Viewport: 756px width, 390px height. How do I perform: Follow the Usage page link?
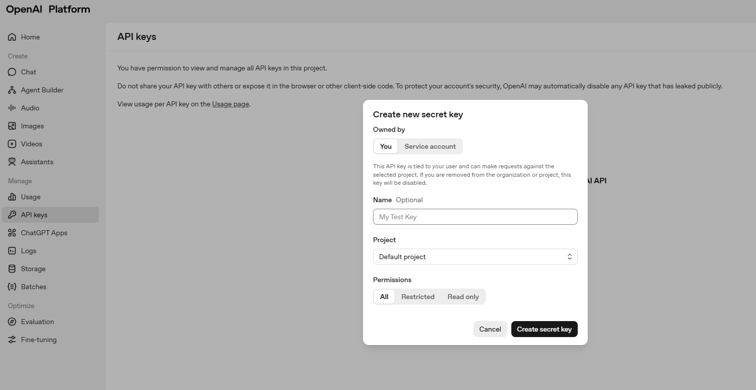[x=230, y=104]
